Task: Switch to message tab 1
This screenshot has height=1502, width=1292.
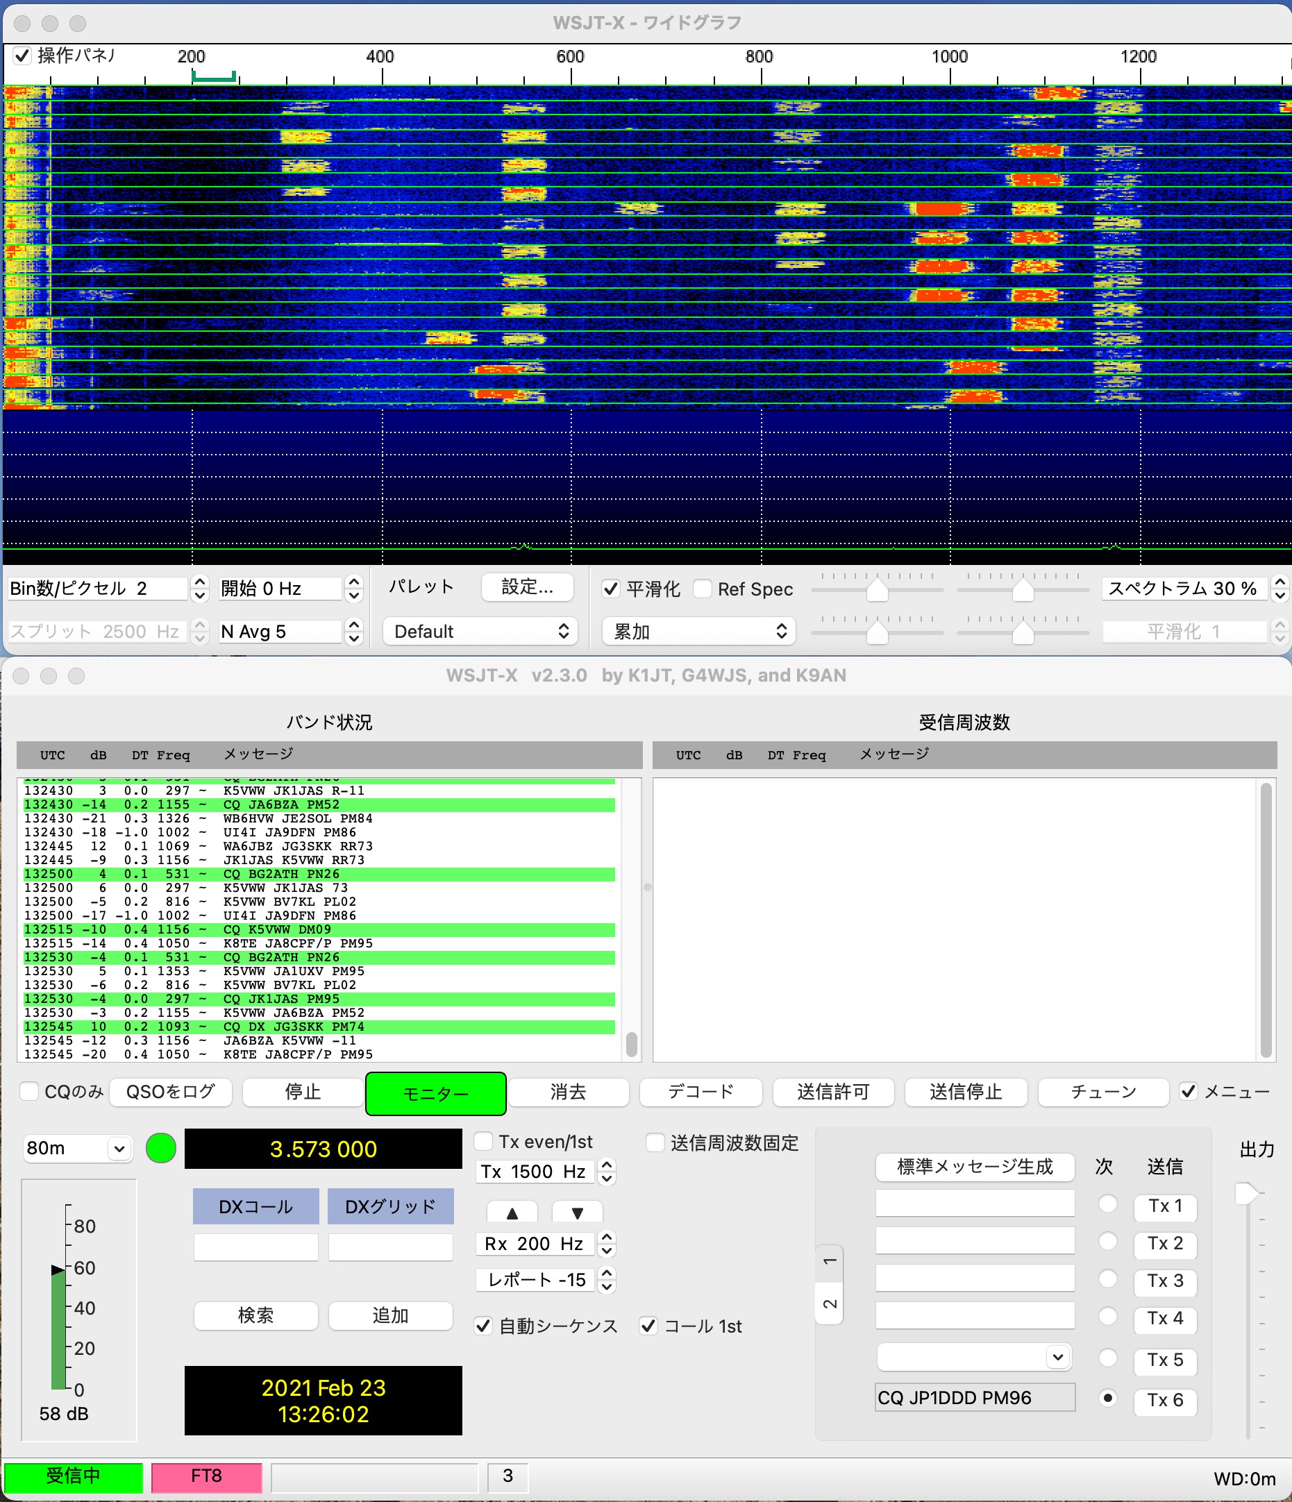Action: click(x=830, y=1263)
